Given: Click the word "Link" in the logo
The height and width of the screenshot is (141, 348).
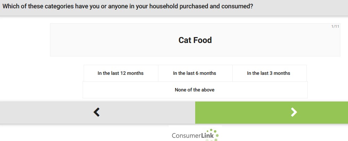Looking at the screenshot, I should pyautogui.click(x=207, y=136).
